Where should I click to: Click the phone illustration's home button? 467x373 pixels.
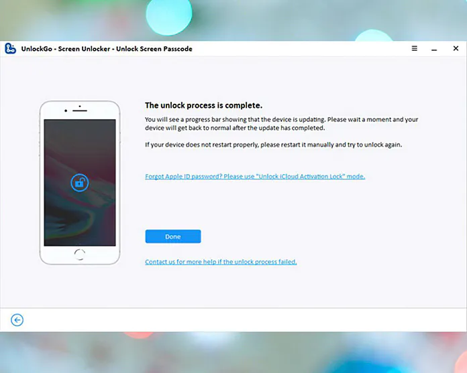80,254
